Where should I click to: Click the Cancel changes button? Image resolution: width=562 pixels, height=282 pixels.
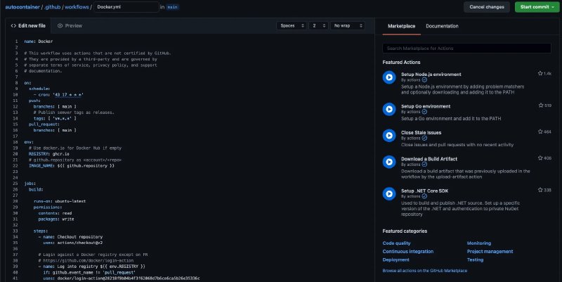point(487,7)
